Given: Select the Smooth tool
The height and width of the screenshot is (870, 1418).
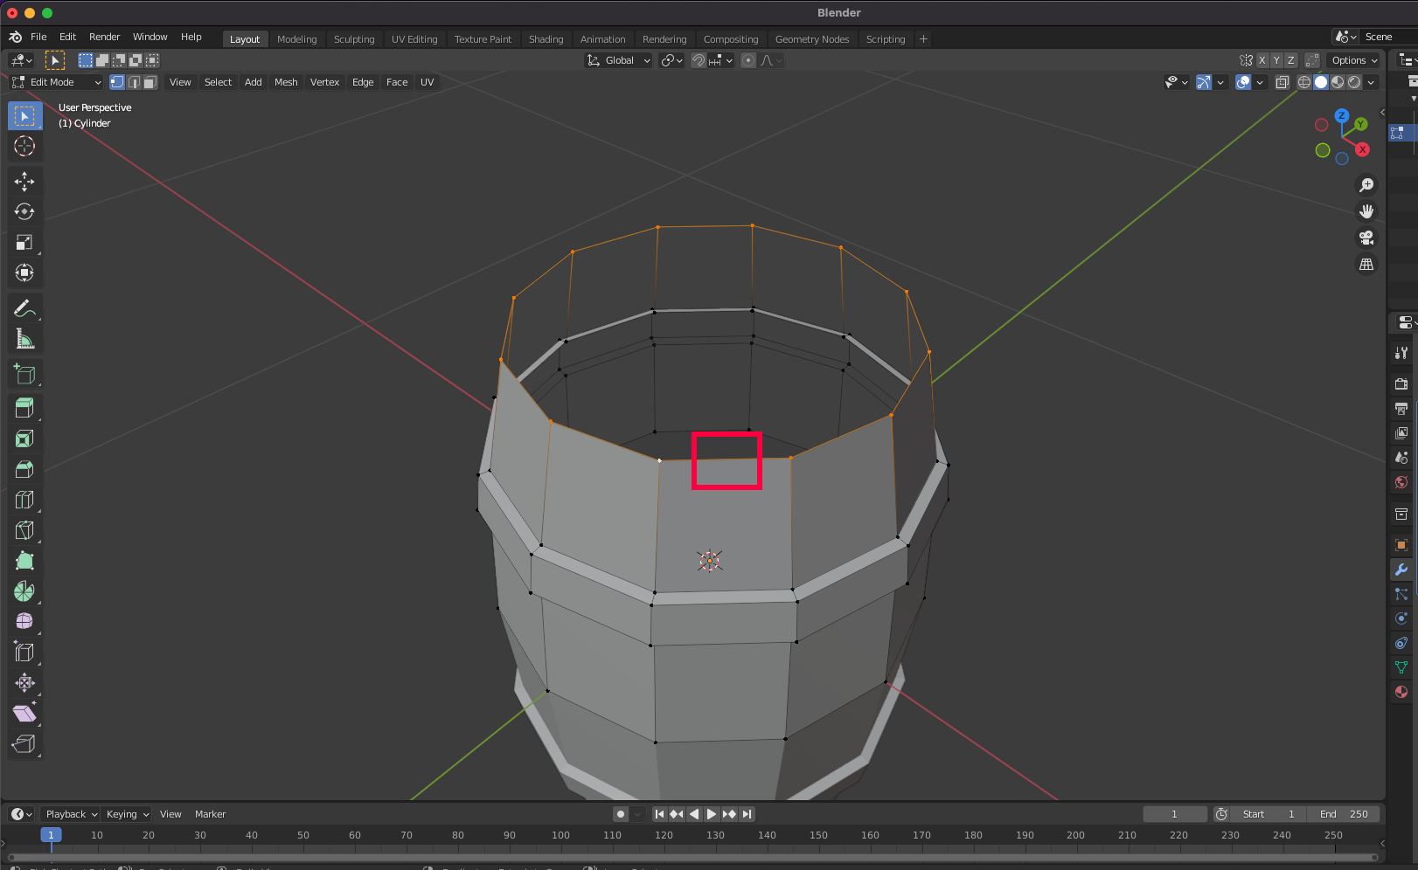Looking at the screenshot, I should tap(24, 622).
